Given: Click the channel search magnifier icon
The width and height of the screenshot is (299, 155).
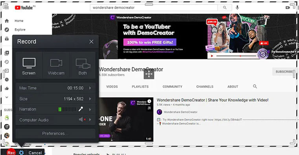Looking at the screenshot, I should point(255,86).
